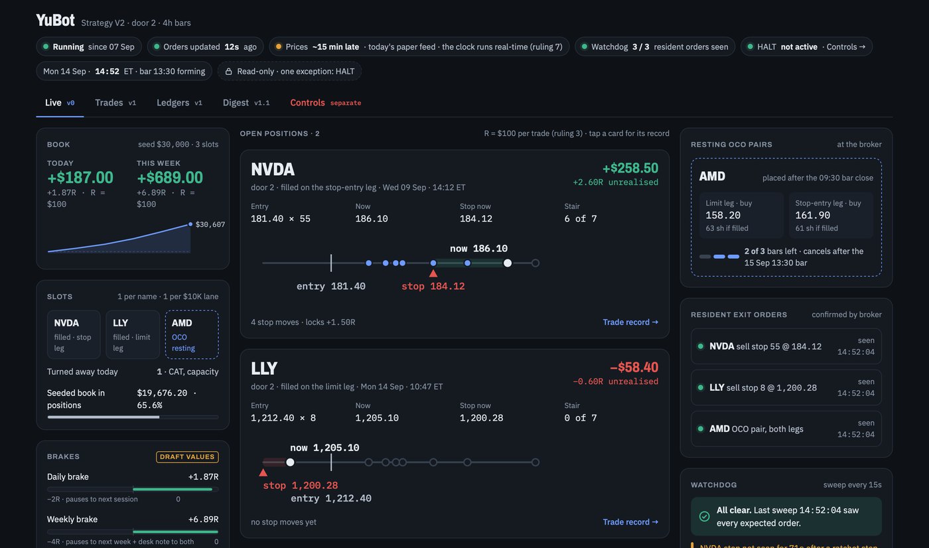Click the Weekly brake progress bar
The image size is (929, 548).
coord(133,532)
